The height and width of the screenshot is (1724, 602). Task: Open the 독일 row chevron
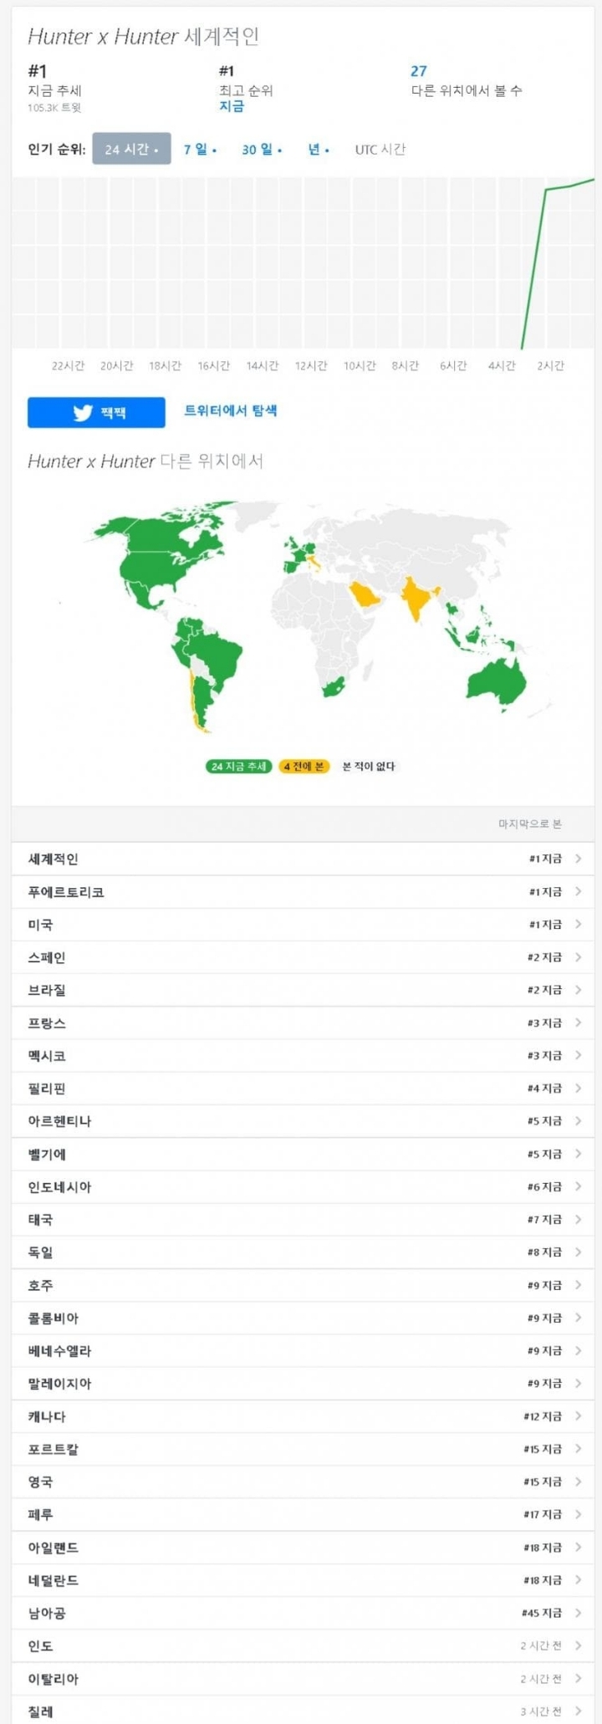(579, 1252)
